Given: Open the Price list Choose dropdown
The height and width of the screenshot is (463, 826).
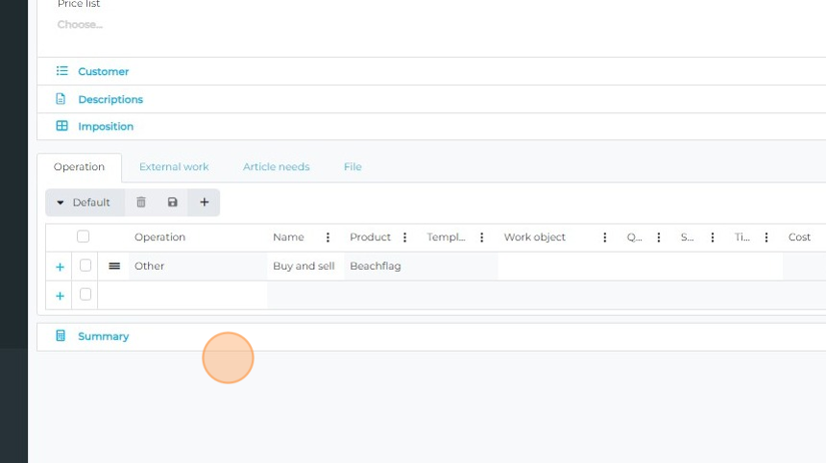Looking at the screenshot, I should 81,25.
